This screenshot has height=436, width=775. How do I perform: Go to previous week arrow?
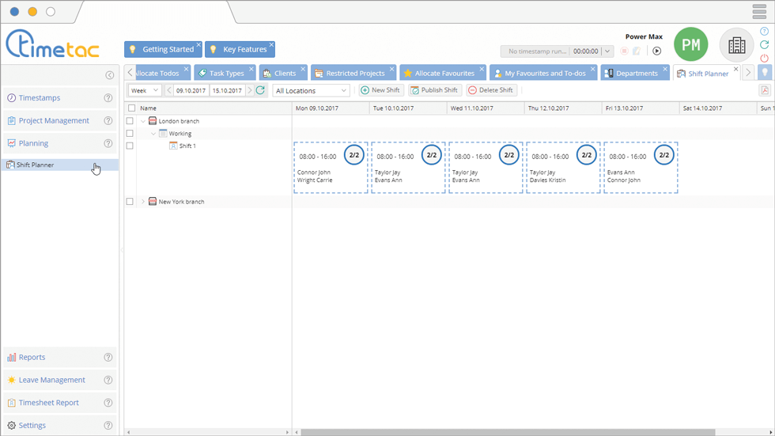click(169, 90)
